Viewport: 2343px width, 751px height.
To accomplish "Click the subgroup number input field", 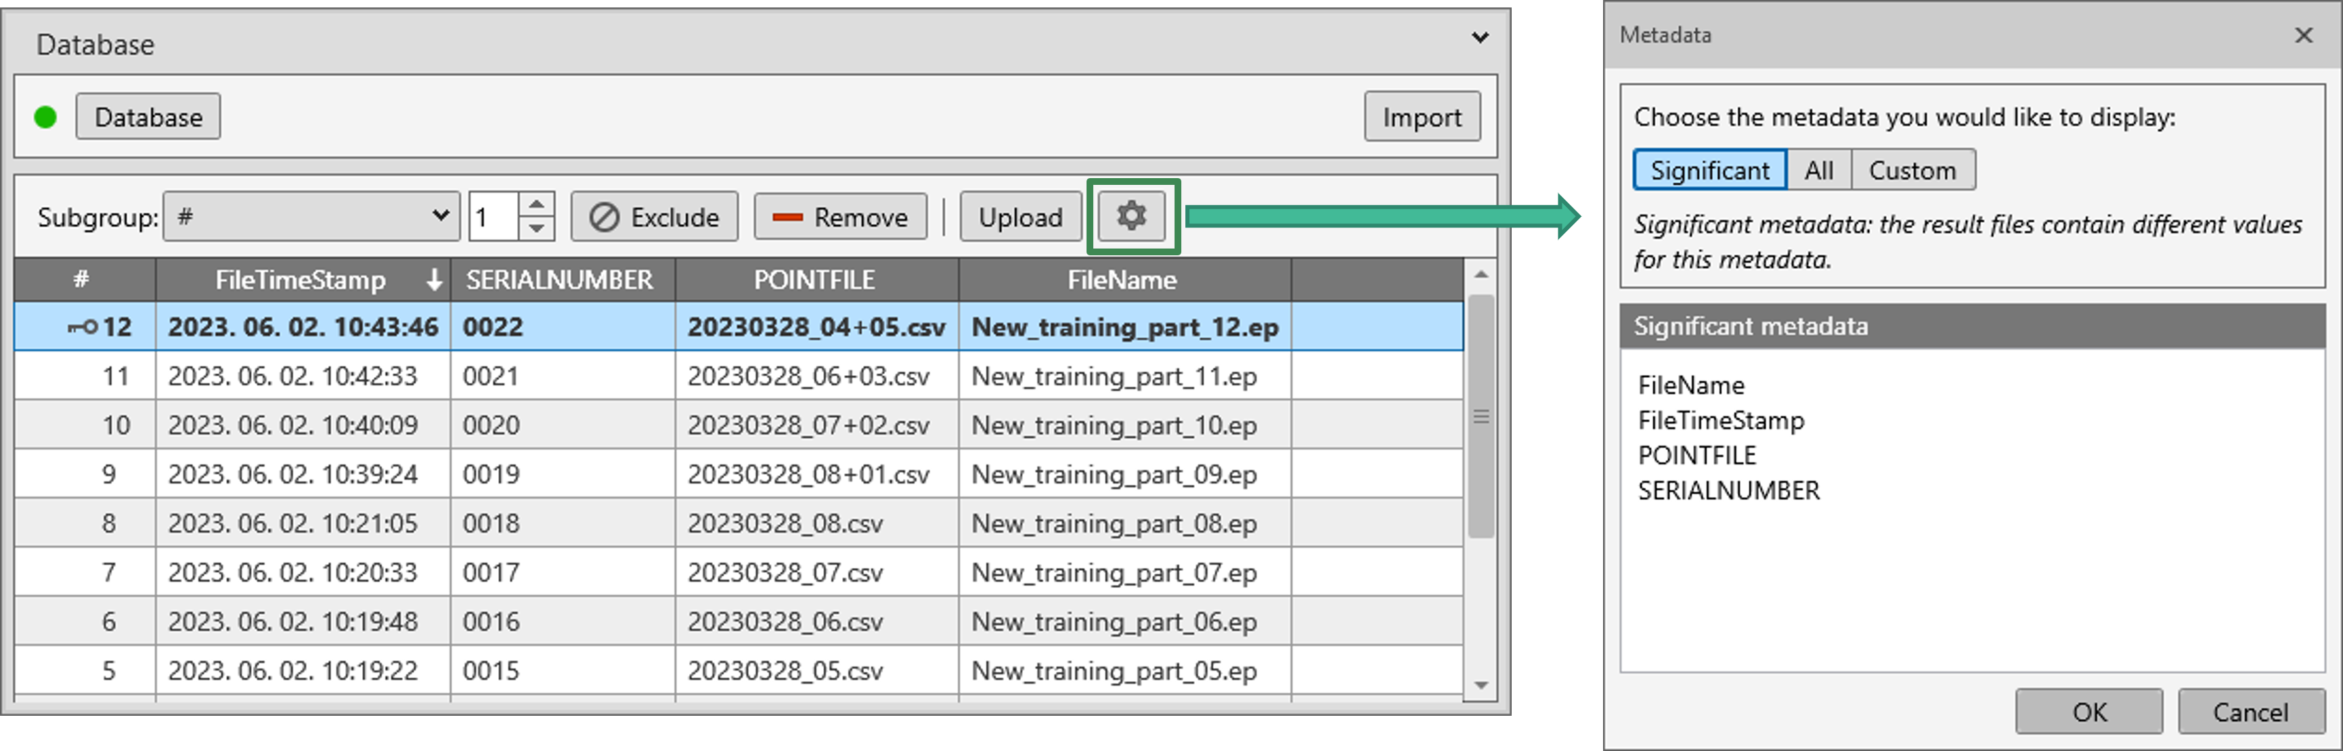I will [493, 217].
